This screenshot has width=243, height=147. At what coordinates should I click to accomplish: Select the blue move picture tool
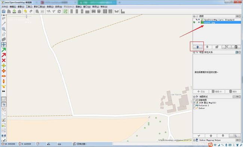coord(4,45)
